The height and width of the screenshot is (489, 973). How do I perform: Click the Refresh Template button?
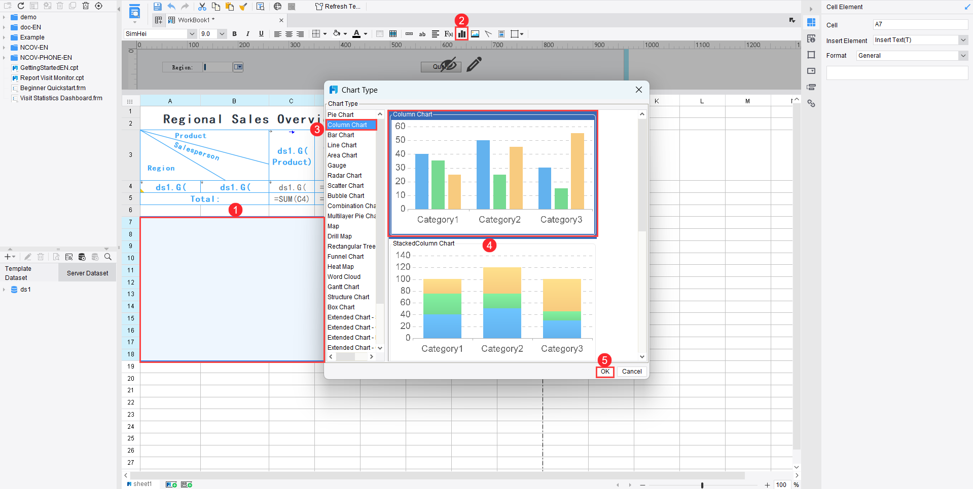tap(338, 7)
